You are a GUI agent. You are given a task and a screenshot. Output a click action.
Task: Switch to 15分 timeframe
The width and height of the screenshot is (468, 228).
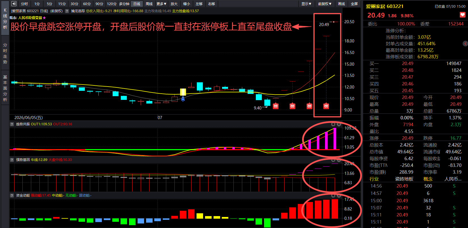(x=62, y=4)
